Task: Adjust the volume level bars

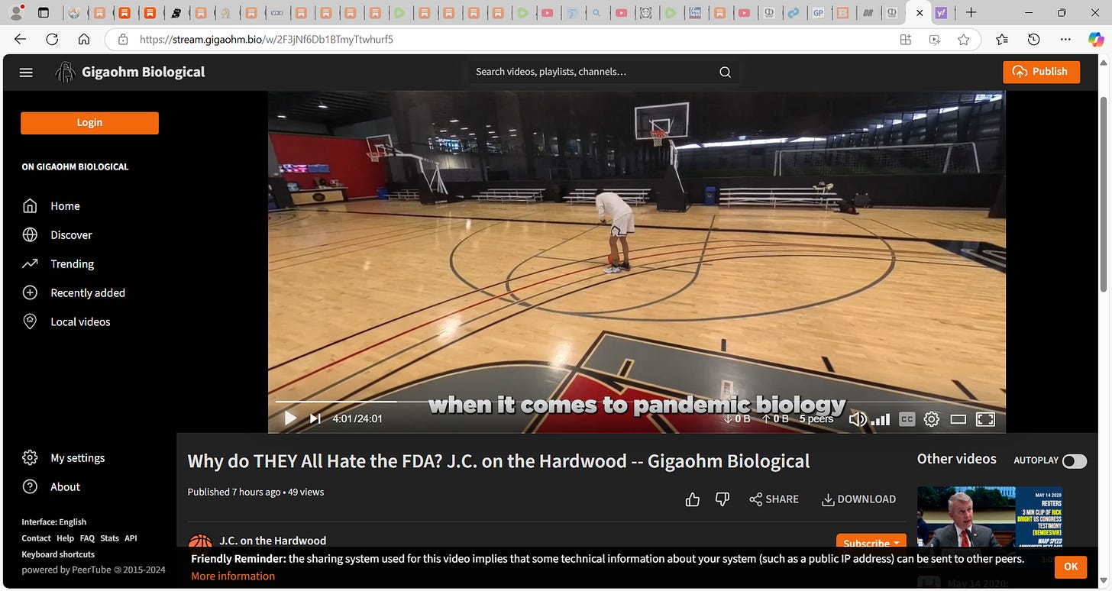Action: (881, 419)
